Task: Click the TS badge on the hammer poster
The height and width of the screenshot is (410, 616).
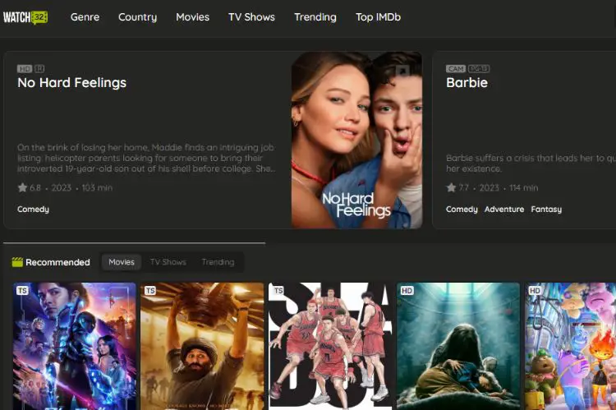Action: click(x=150, y=291)
